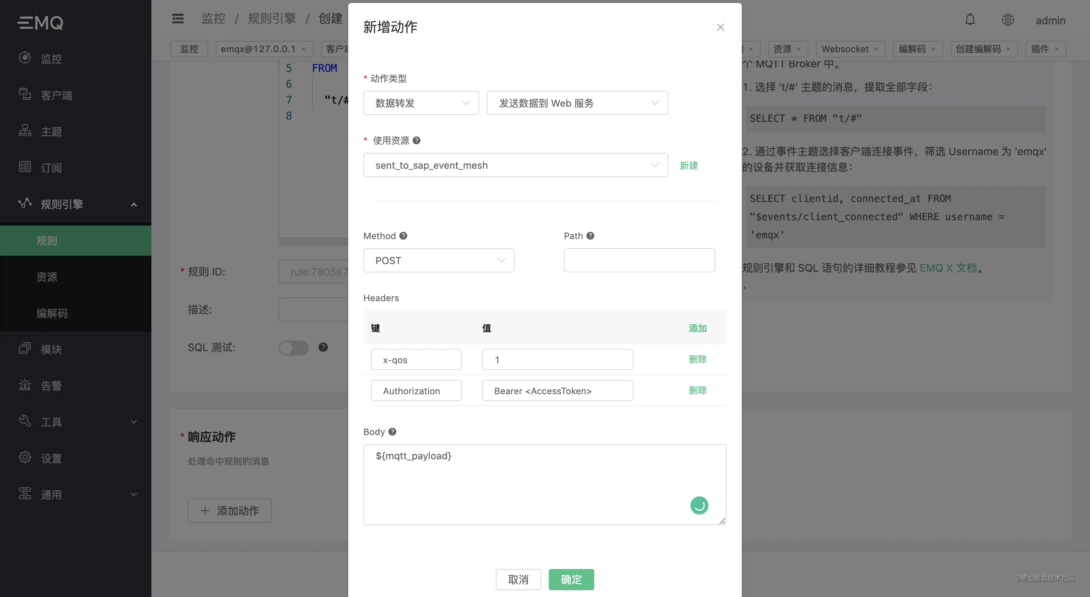This screenshot has width=1090, height=597.
Task: Click the 设置 settings gear icon
Action: tap(25, 457)
